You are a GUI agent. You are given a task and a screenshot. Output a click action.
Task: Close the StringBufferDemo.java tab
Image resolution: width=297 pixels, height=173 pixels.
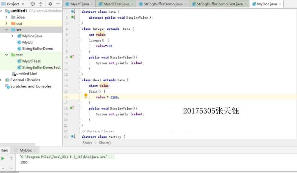click(x=185, y=4)
